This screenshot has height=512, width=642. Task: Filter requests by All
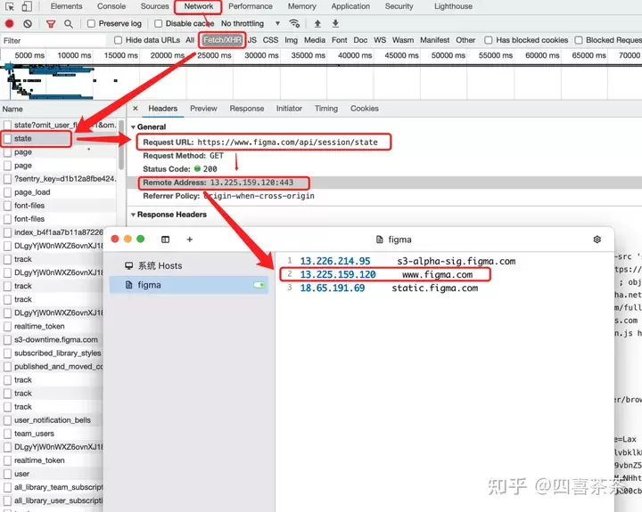point(190,40)
